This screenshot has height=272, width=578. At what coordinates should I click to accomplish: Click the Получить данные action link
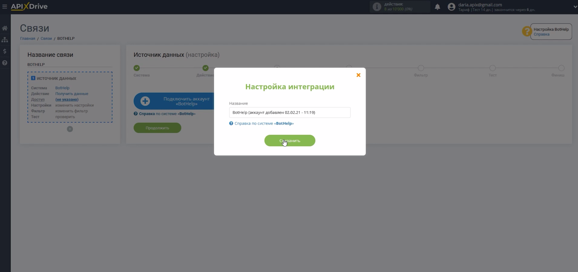pyautogui.click(x=72, y=93)
